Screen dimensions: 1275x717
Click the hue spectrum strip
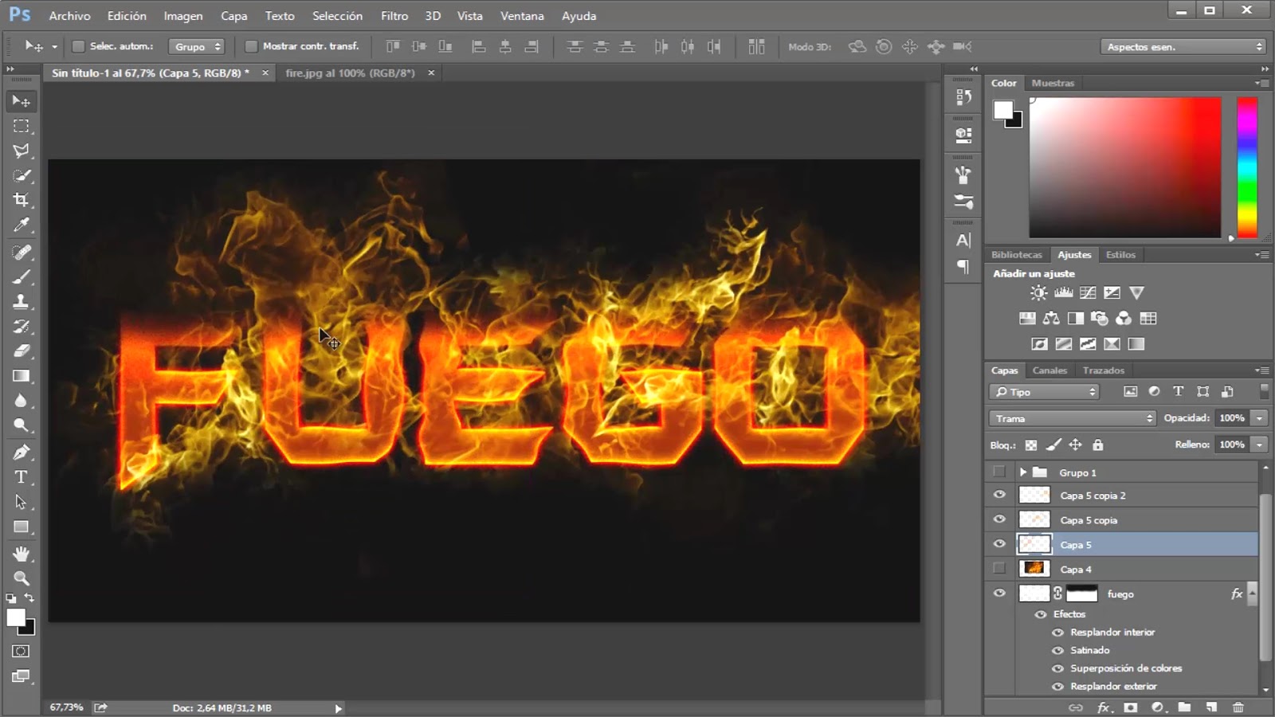click(1247, 167)
